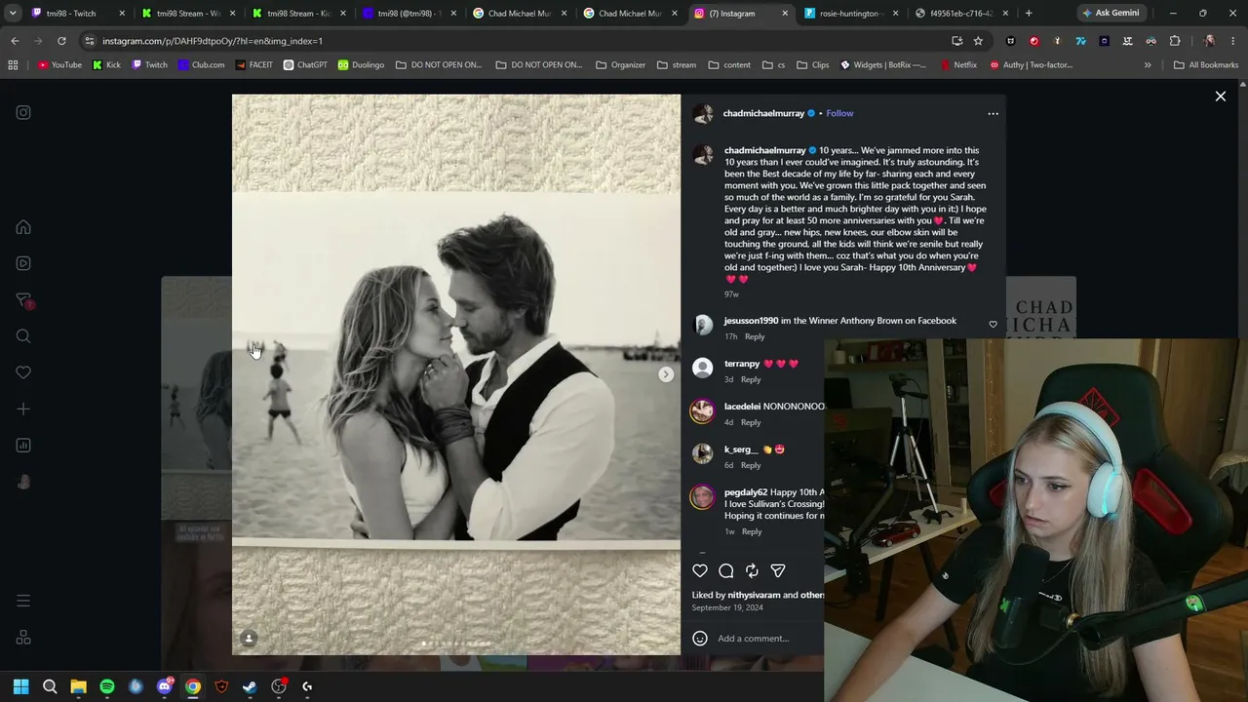Repost using the arrows icon under the post
The width and height of the screenshot is (1248, 702).
tap(752, 570)
